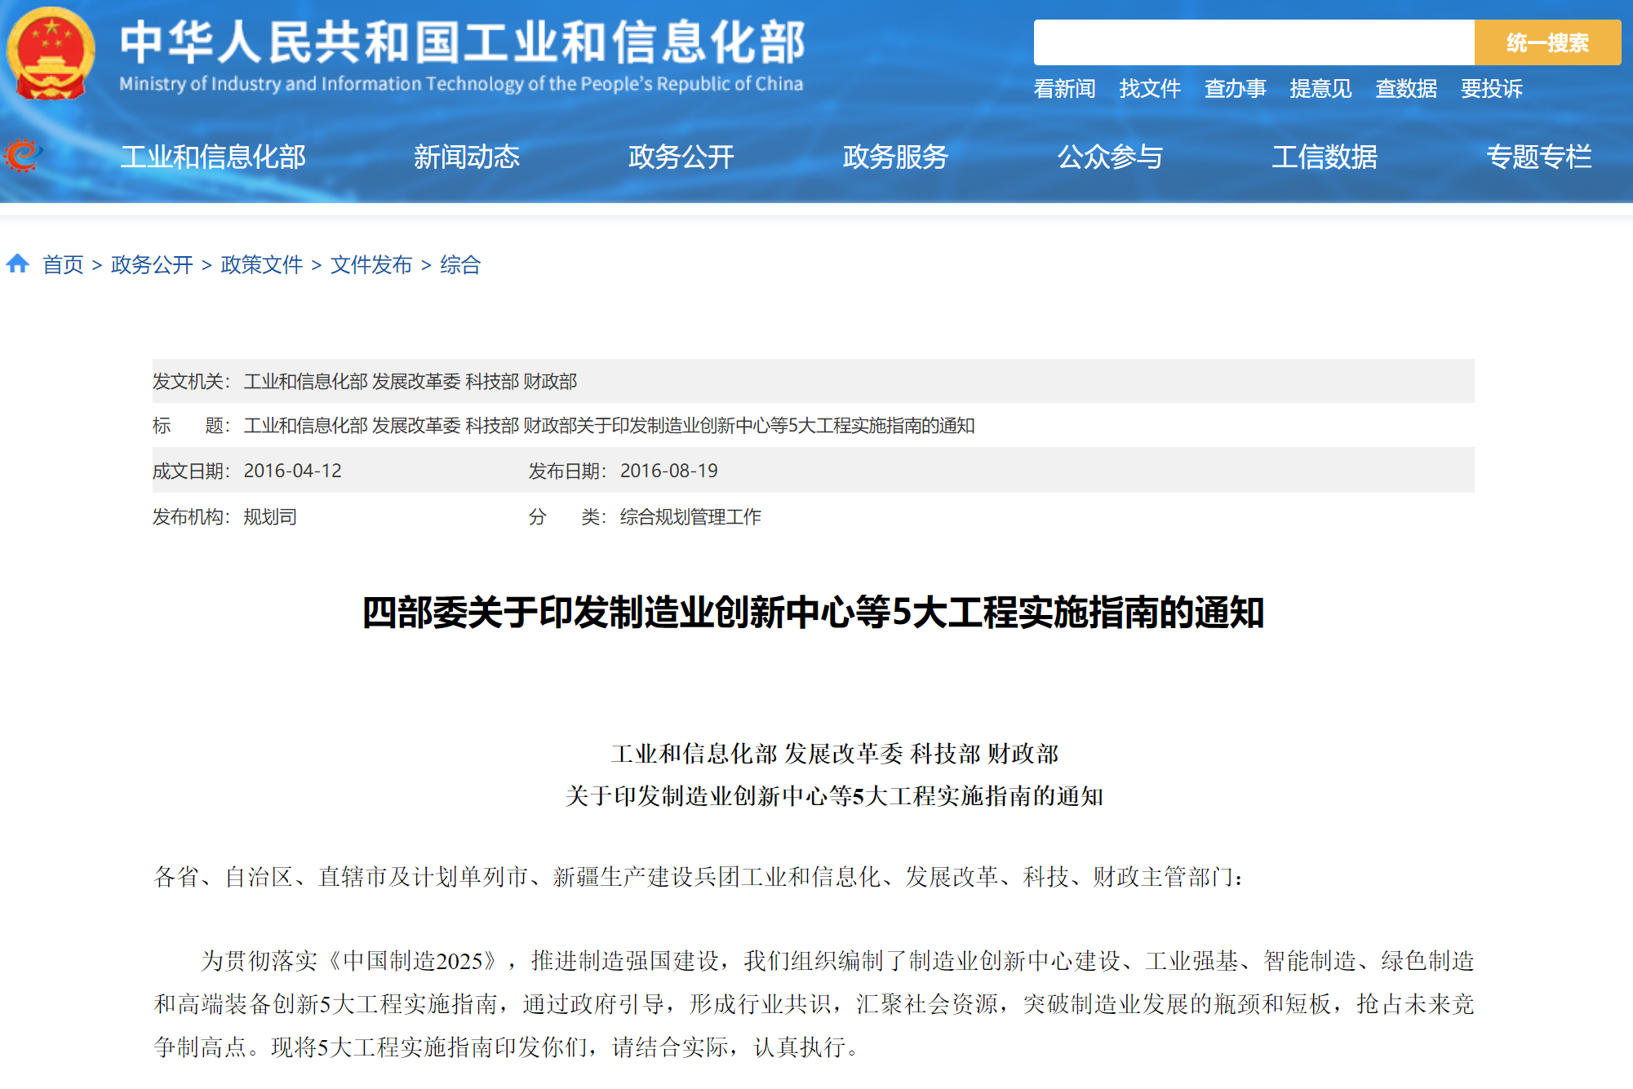Open the 政务服务 navigation menu
The width and height of the screenshot is (1633, 1089).
895,157
